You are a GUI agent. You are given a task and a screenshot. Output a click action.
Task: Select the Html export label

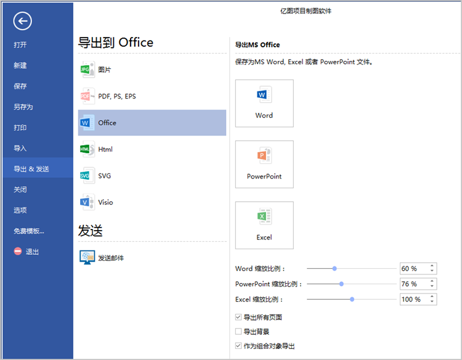(105, 150)
